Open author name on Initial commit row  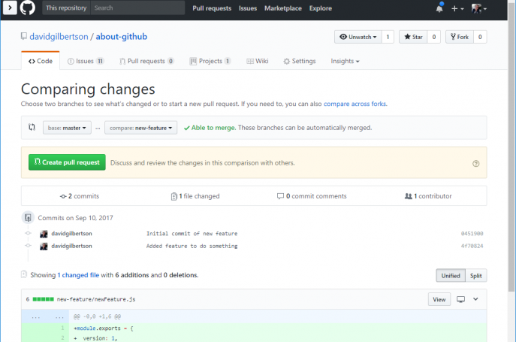click(x=72, y=233)
